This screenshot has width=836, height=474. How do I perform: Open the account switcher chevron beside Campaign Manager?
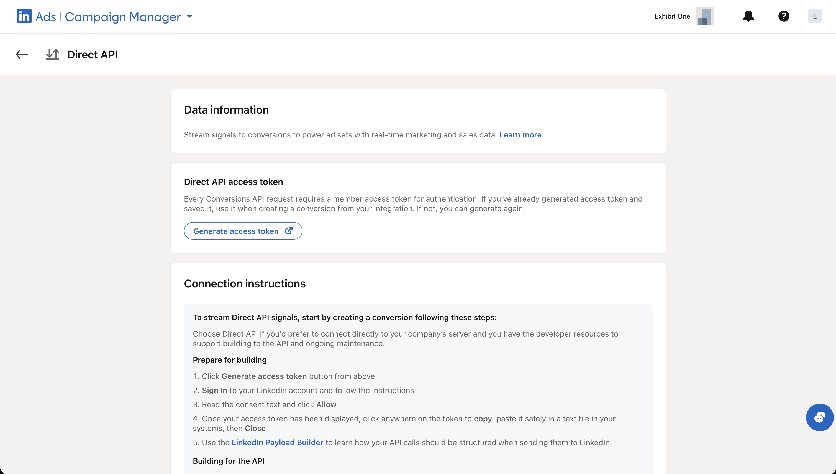(190, 17)
